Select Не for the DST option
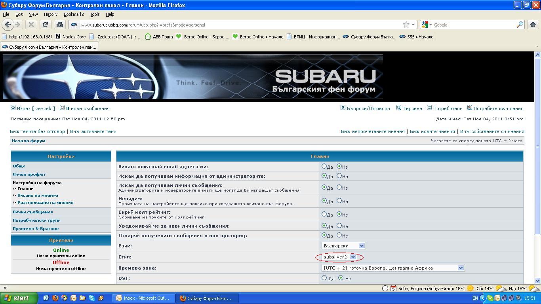Screen dimensions: 541x304 tap(341, 278)
